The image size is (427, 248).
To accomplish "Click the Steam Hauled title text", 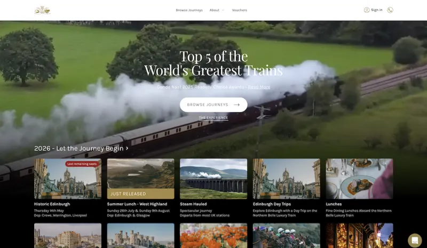I will pos(193,204).
